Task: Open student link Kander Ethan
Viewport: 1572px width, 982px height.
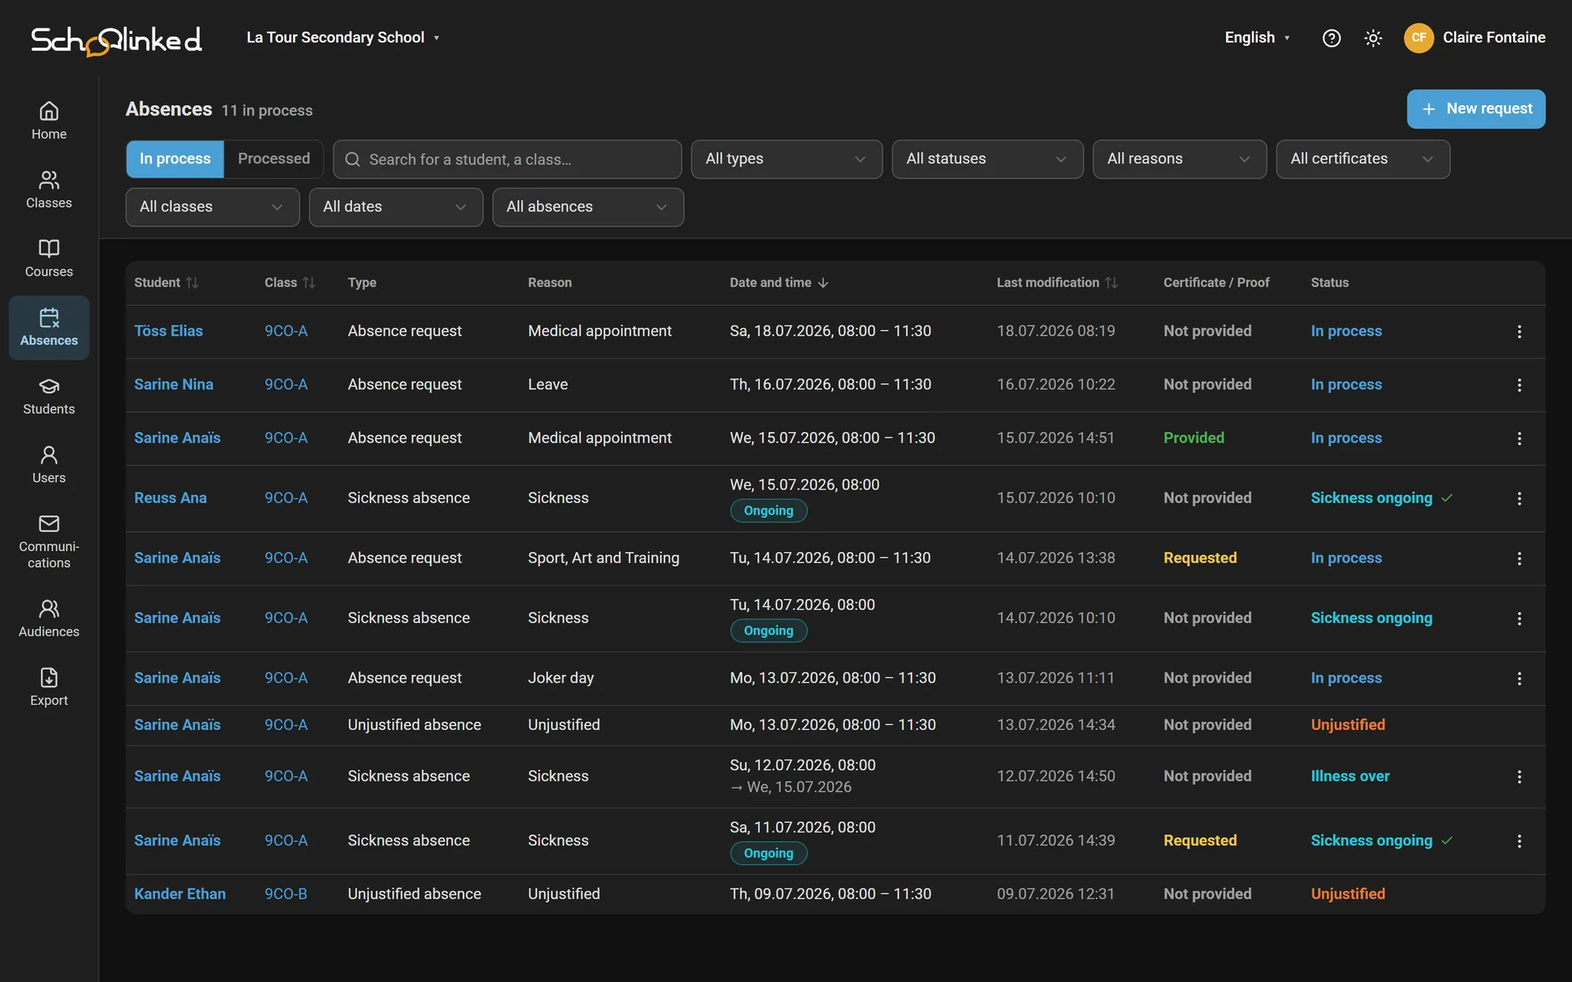Action: click(x=180, y=894)
